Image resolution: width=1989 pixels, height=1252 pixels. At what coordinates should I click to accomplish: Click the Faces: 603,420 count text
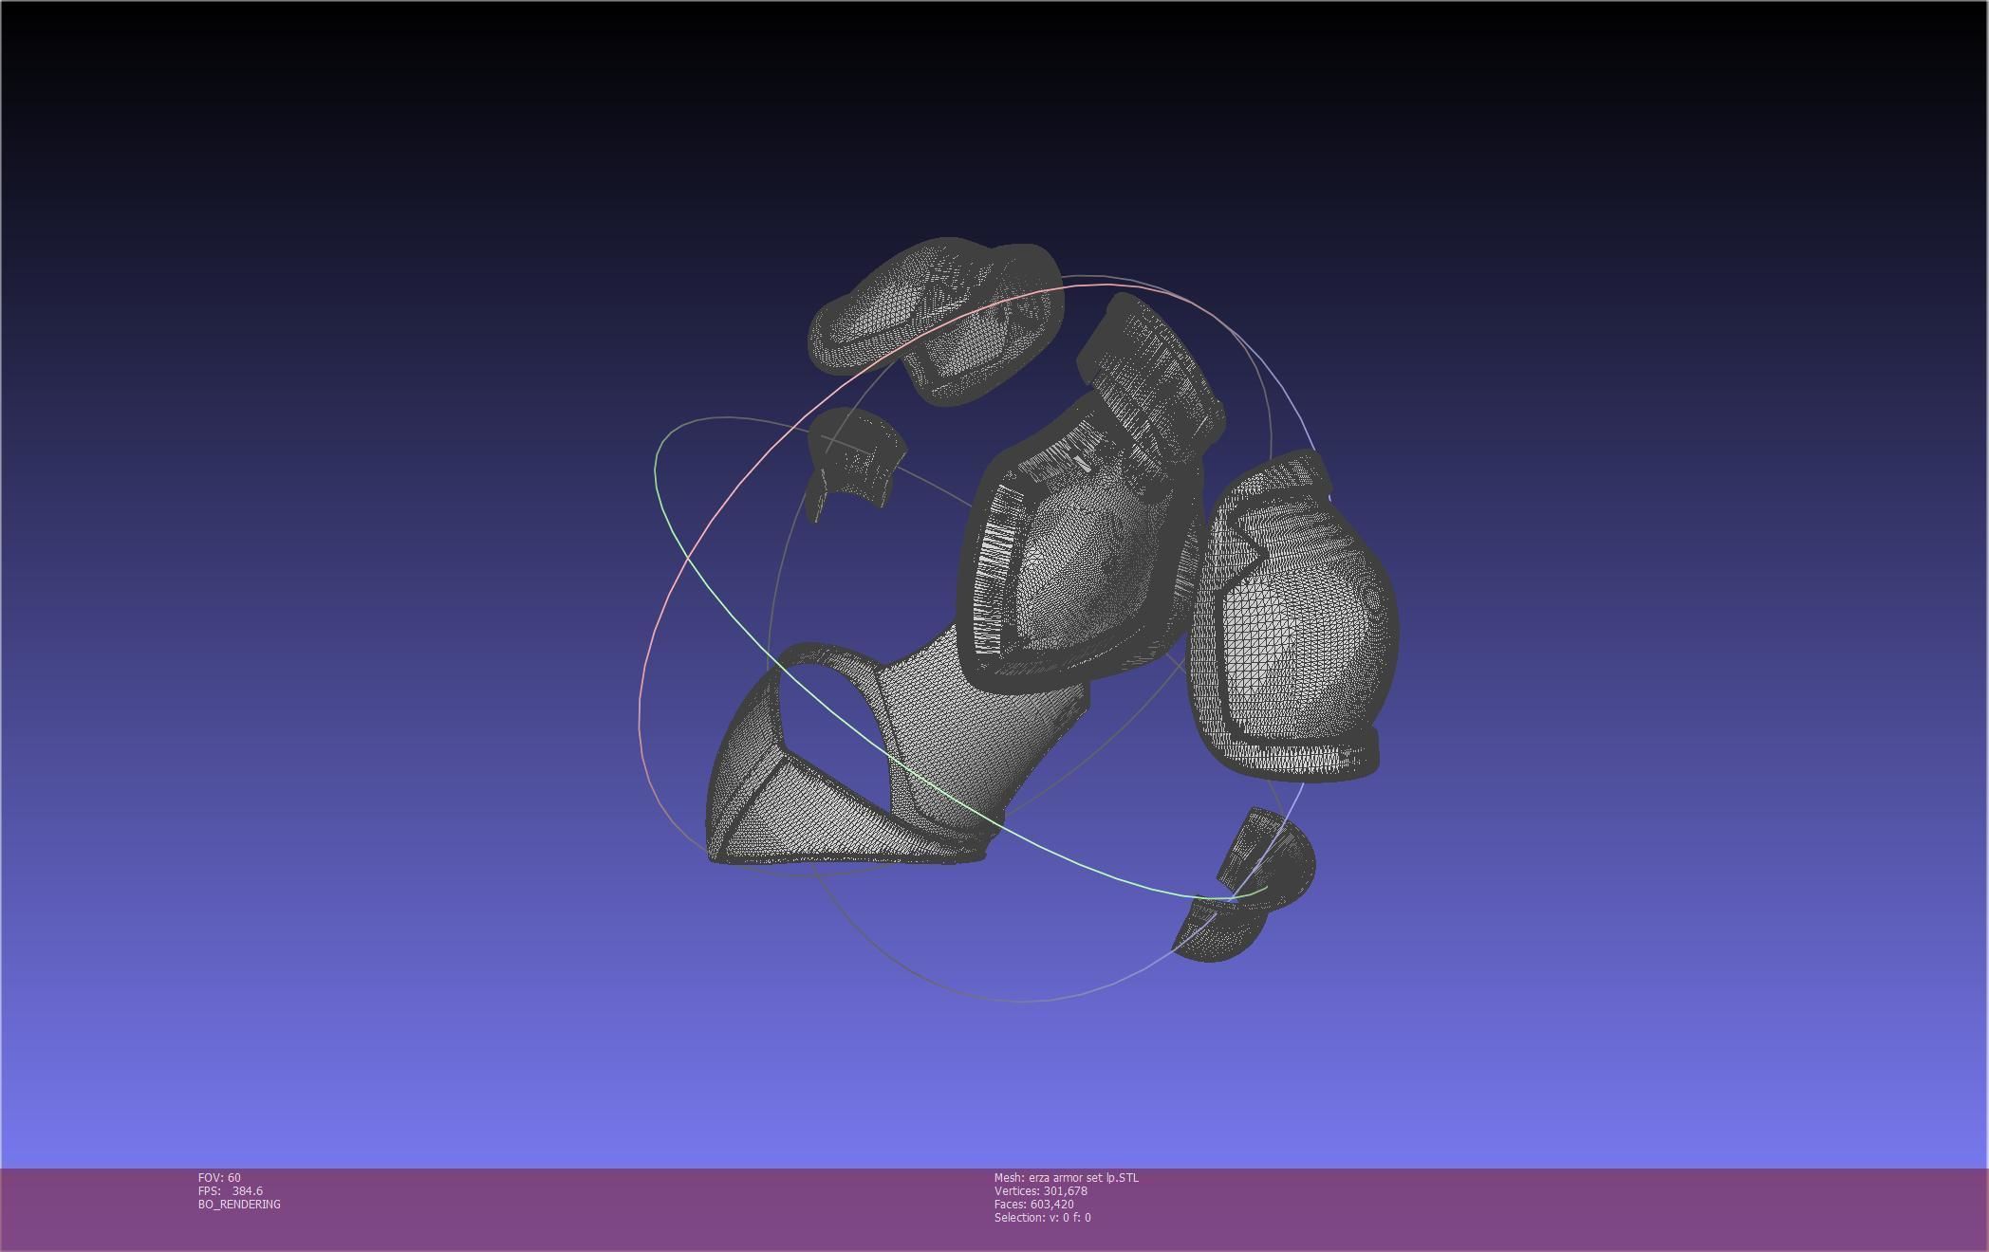tap(1033, 1205)
